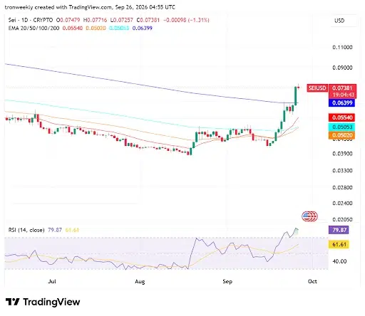This screenshot has width=365, height=316.
Task: Click the Oct label on time axis
Action: (x=312, y=281)
